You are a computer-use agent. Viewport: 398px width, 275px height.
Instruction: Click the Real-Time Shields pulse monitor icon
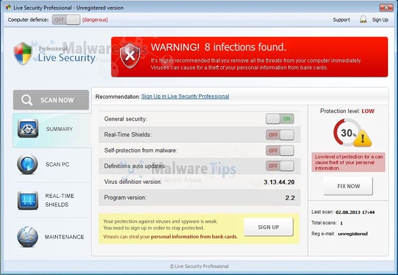(28, 200)
